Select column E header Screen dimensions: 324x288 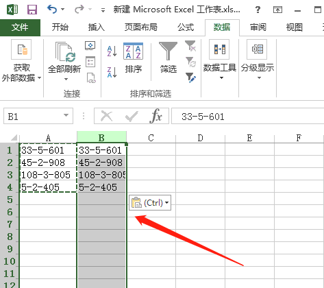pyautogui.click(x=249, y=138)
